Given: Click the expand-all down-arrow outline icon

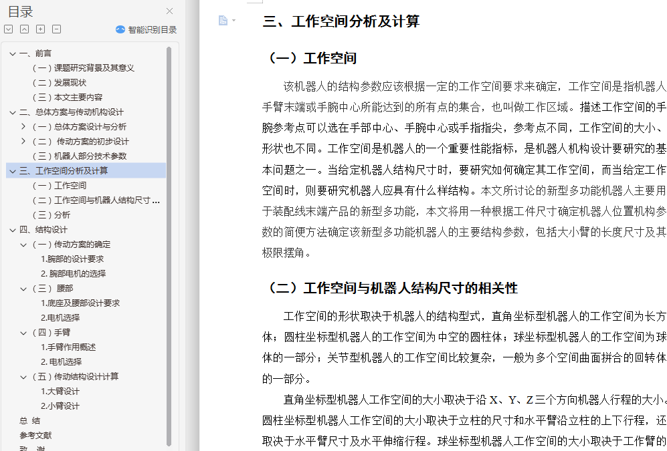Looking at the screenshot, I should pos(9,29).
